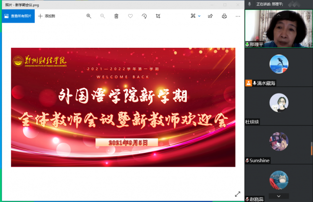Delete the photo with trash icon
Viewport: 313px width, 202px height.
click(x=116, y=16)
